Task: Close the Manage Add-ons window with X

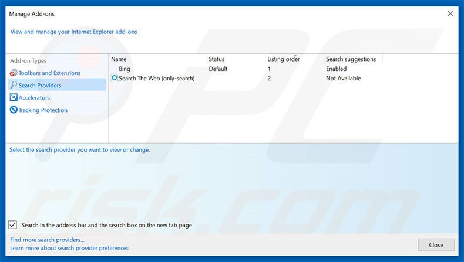Action: click(x=450, y=13)
